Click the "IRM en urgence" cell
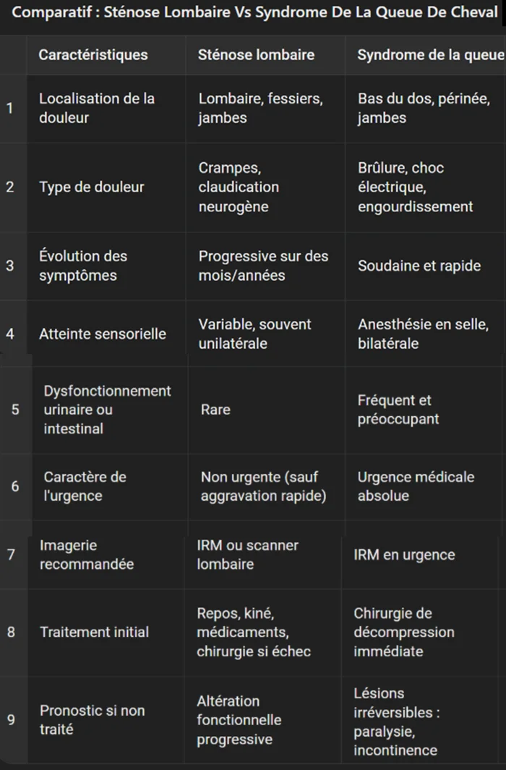506x770 pixels. tap(404, 555)
